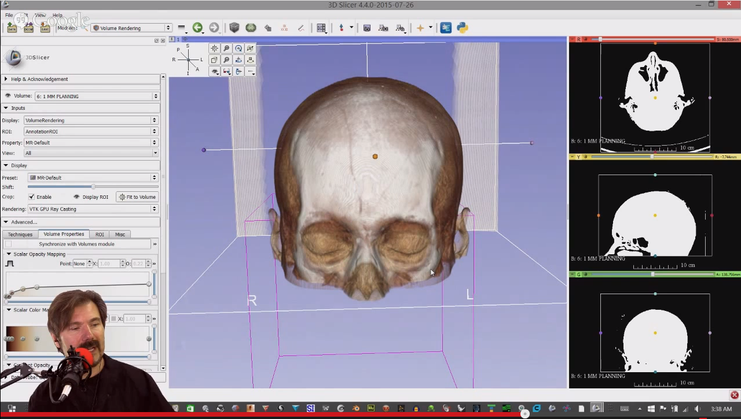The image size is (741, 419).
Task: Click the DICOM import icon
Action: 28,28
